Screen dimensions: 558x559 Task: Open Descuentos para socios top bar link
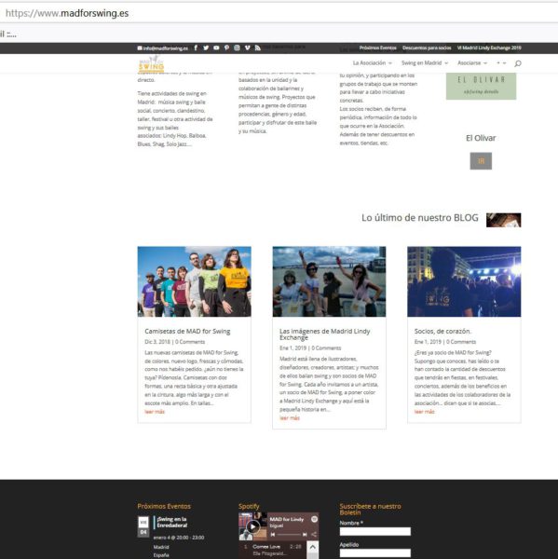click(427, 48)
